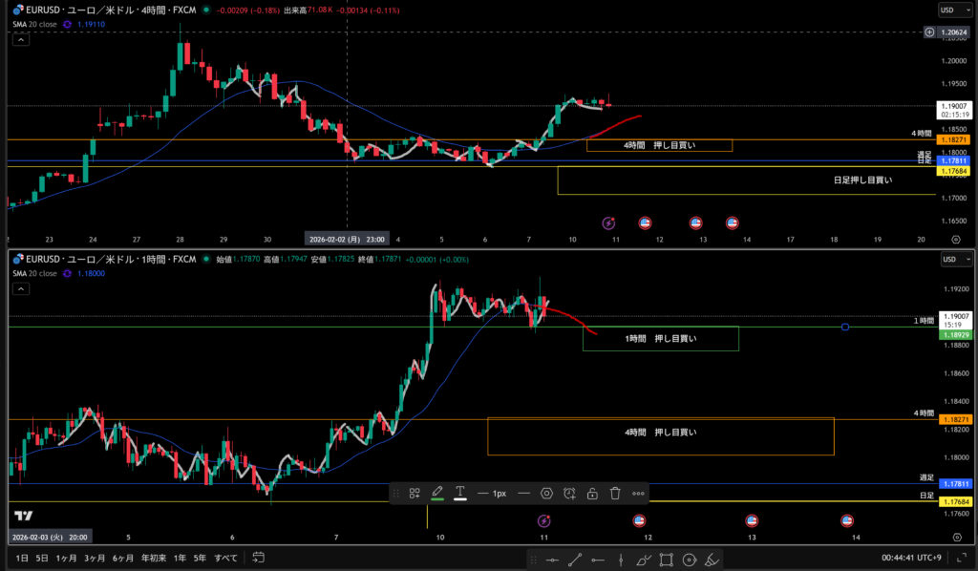This screenshot has height=571, width=978.
Task: Click the template grid icon in drawing toolbar
Action: coord(415,494)
